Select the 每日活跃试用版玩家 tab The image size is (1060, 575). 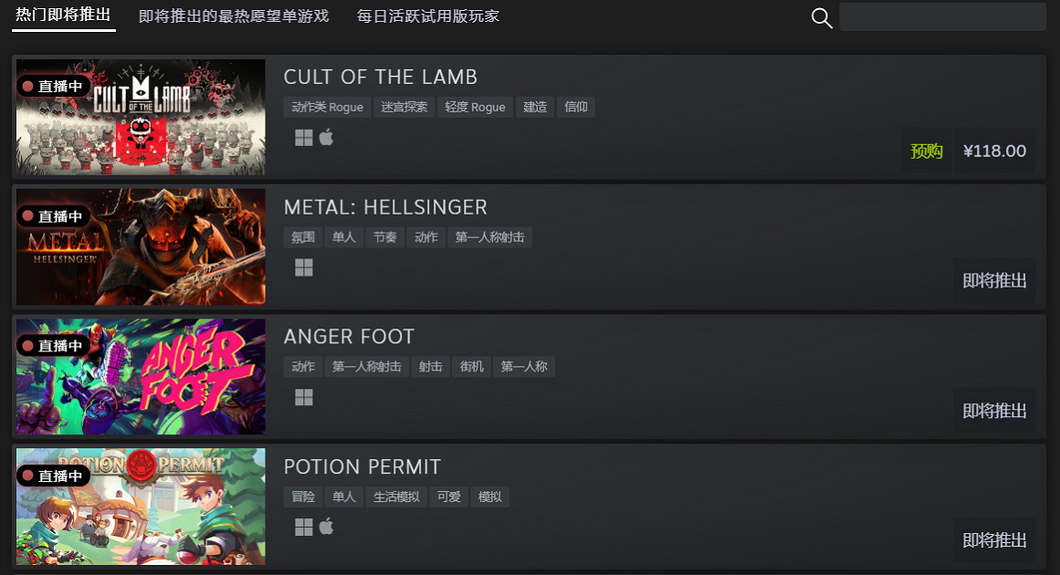tap(428, 16)
